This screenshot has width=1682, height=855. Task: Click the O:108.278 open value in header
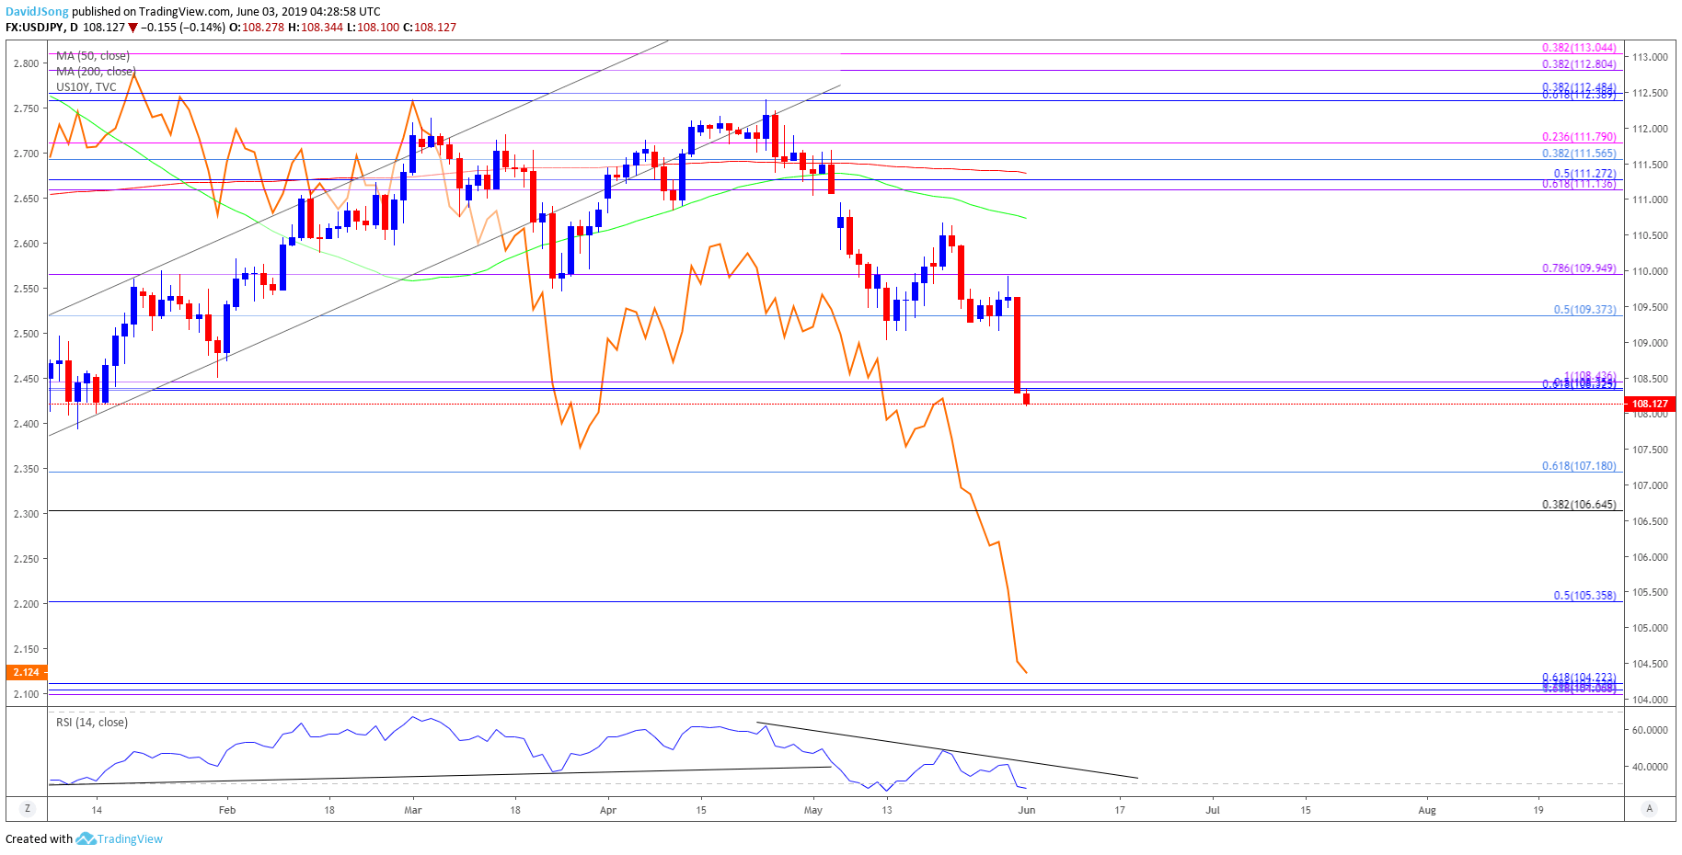tap(257, 28)
